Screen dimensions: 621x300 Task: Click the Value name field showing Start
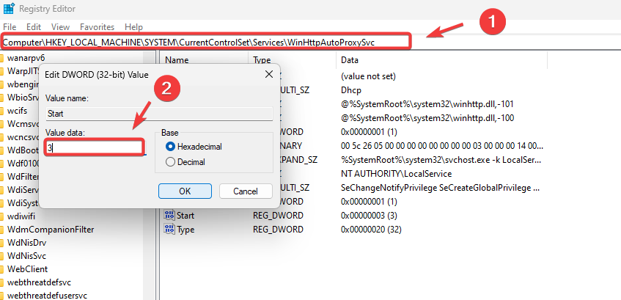tap(159, 114)
